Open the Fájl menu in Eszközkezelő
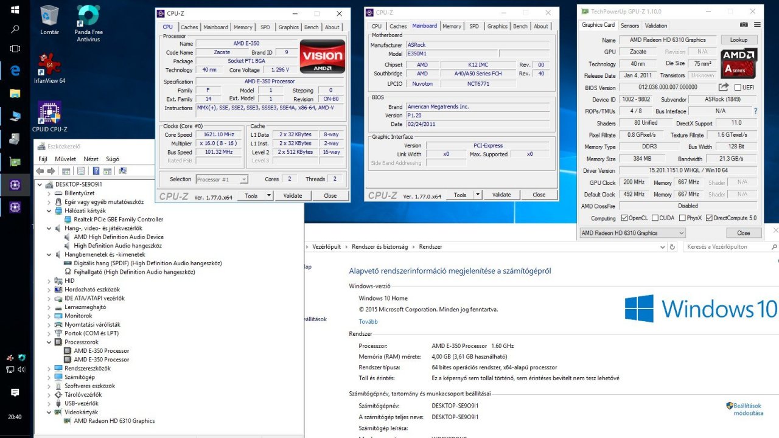Viewport: 779px width, 438px height. [43, 159]
